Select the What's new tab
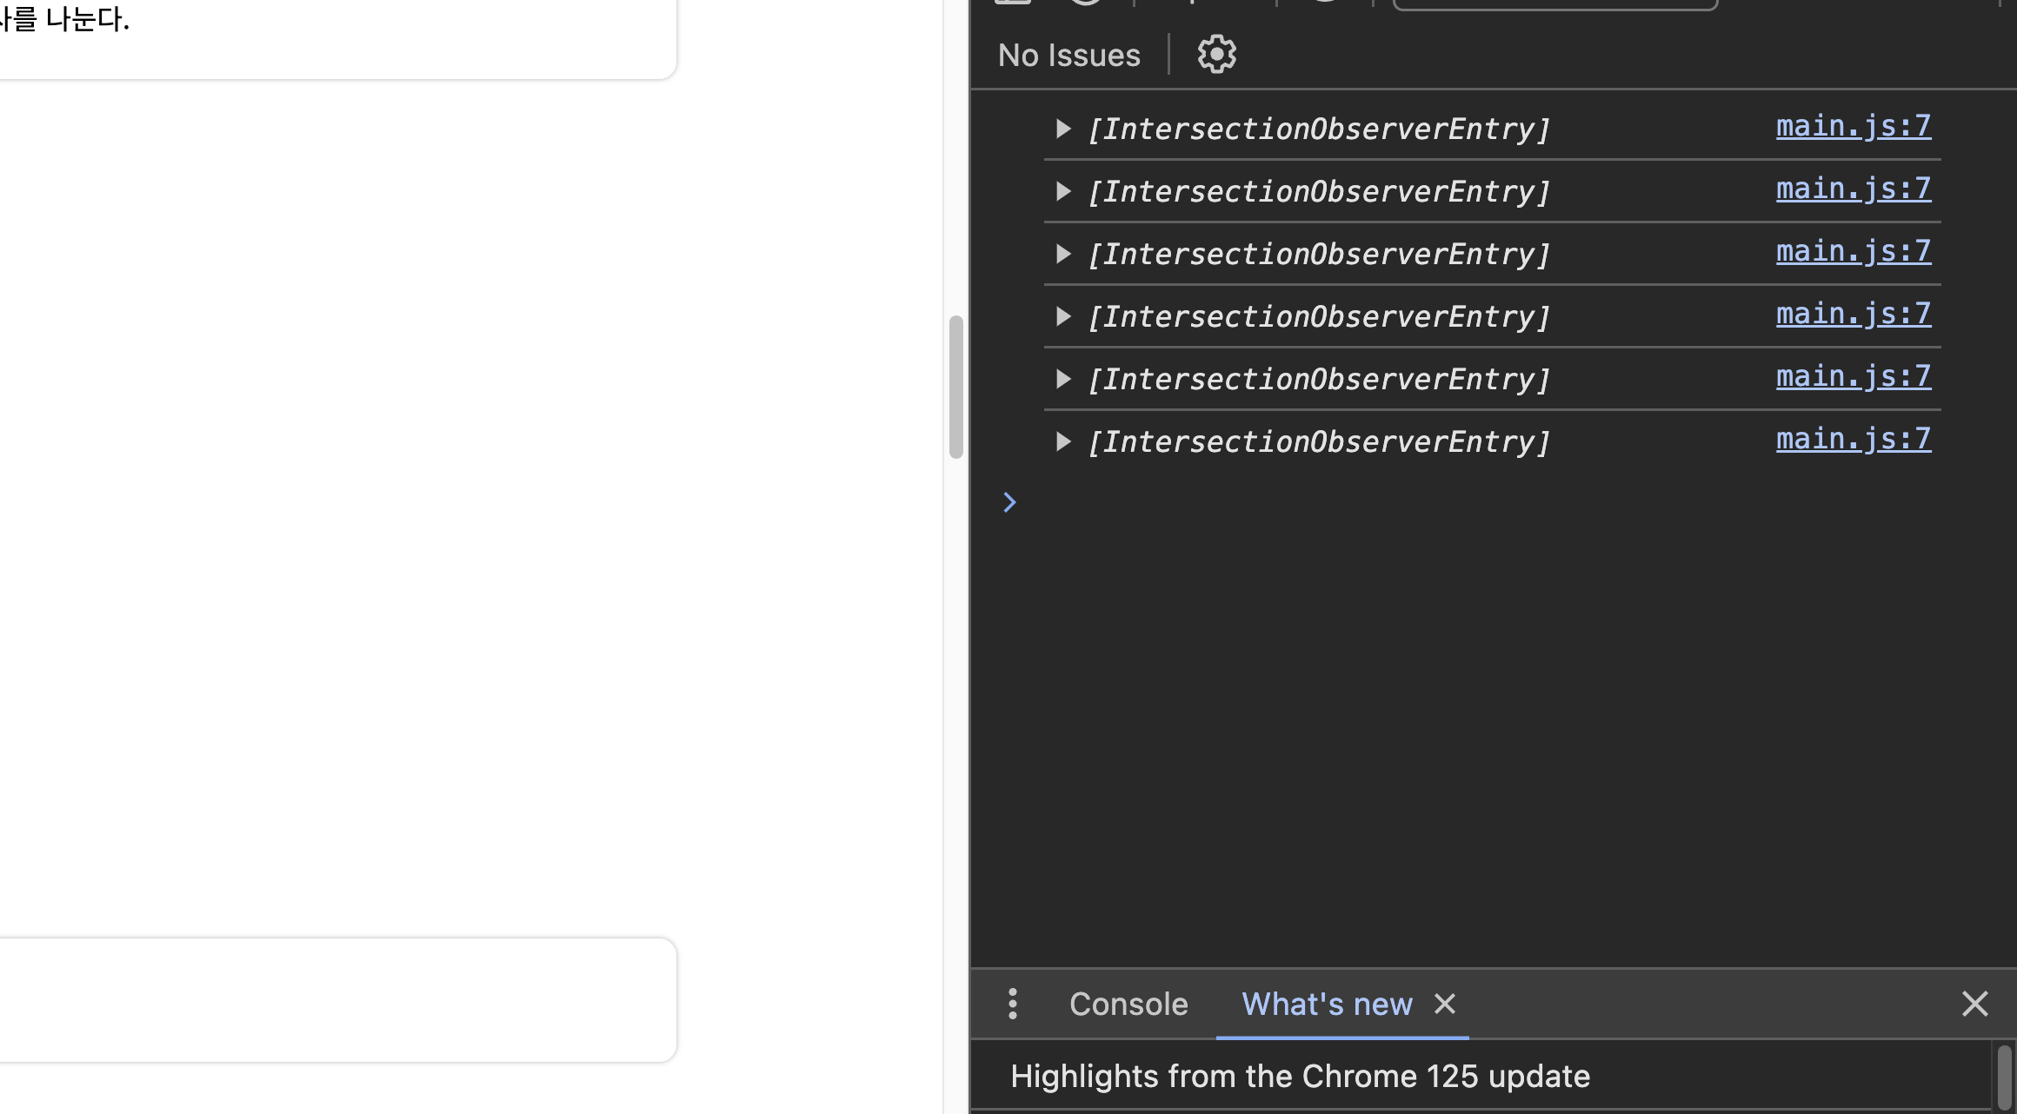 [1327, 1004]
